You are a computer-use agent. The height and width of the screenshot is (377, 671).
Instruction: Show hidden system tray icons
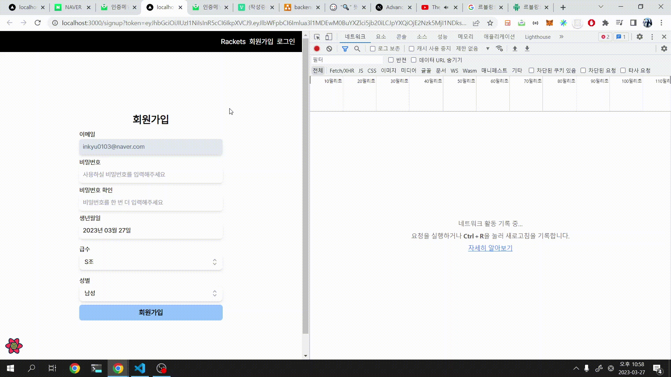pos(576,368)
